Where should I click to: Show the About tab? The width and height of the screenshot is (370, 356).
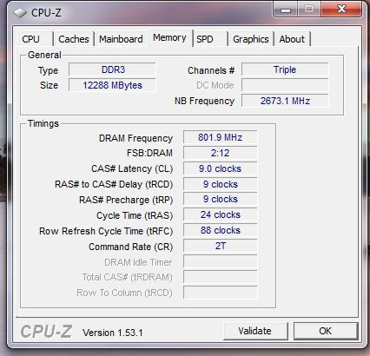(292, 39)
